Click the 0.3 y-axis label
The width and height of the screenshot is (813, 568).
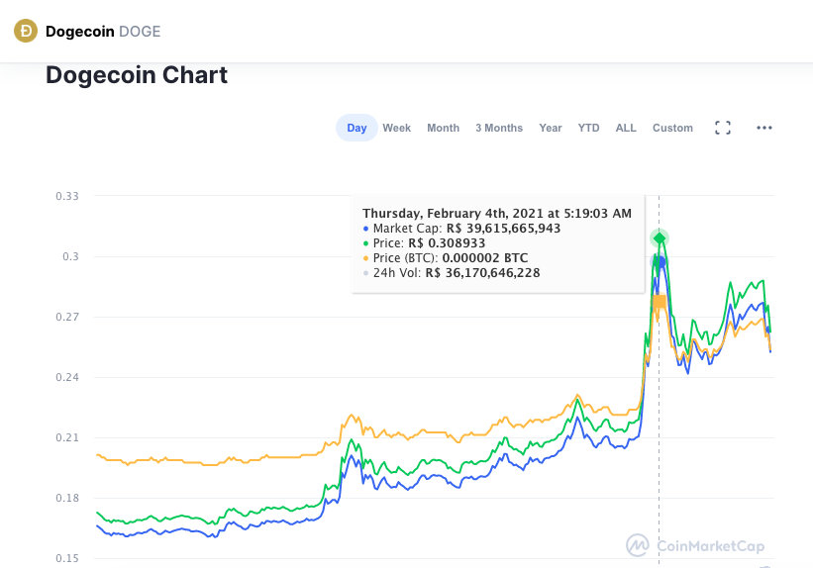pyautogui.click(x=71, y=256)
